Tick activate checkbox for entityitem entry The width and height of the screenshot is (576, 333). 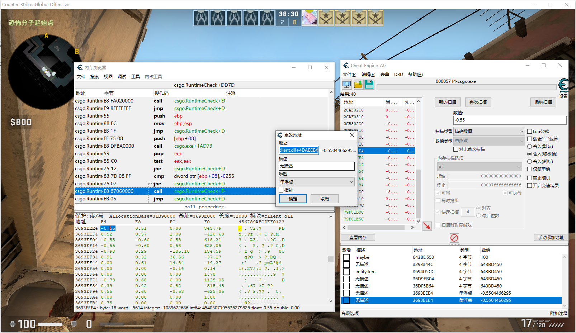coord(346,272)
